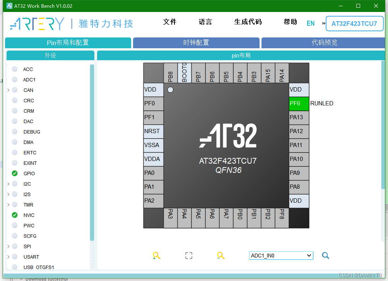Click the BOOT0 pin on the chip

(x=185, y=73)
